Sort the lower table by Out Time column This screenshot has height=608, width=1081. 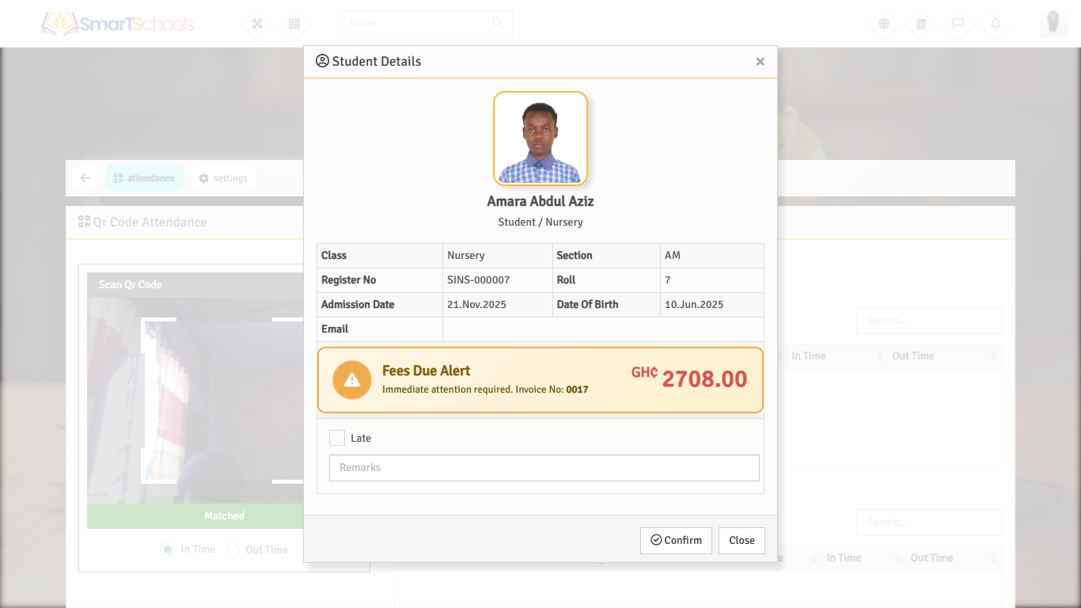pos(954,558)
